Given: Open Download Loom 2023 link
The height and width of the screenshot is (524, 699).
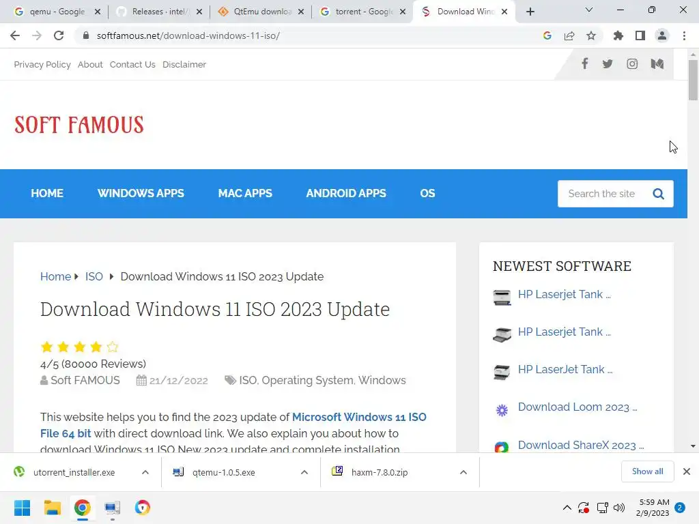Looking at the screenshot, I should (x=577, y=407).
